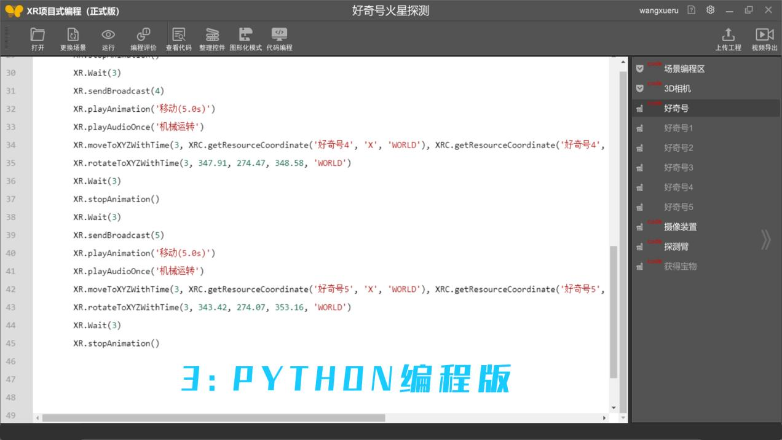Collapse the right panel with the chevron

(765, 240)
